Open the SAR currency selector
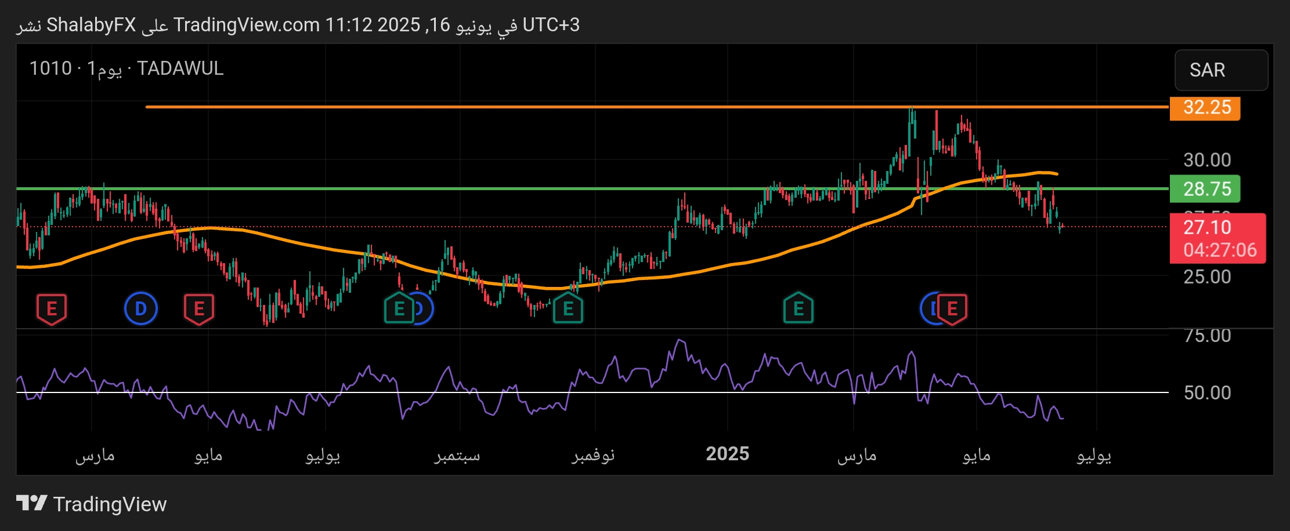The image size is (1290, 531). pos(1222,70)
